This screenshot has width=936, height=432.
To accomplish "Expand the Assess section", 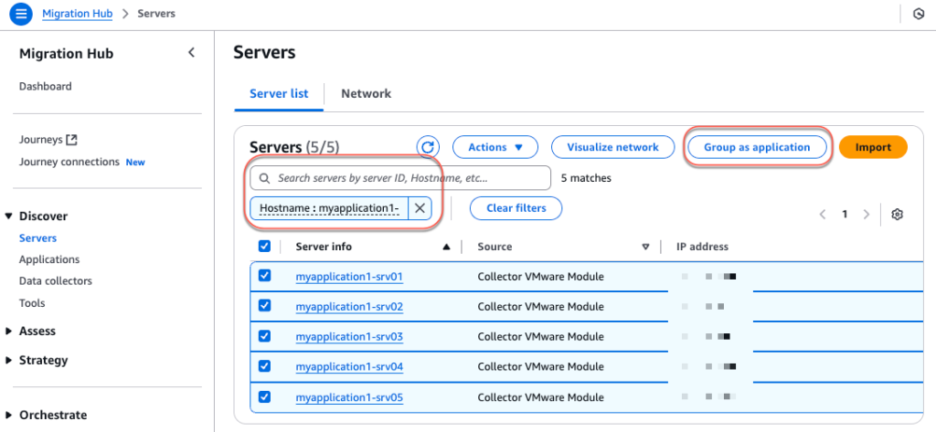I will pos(8,332).
